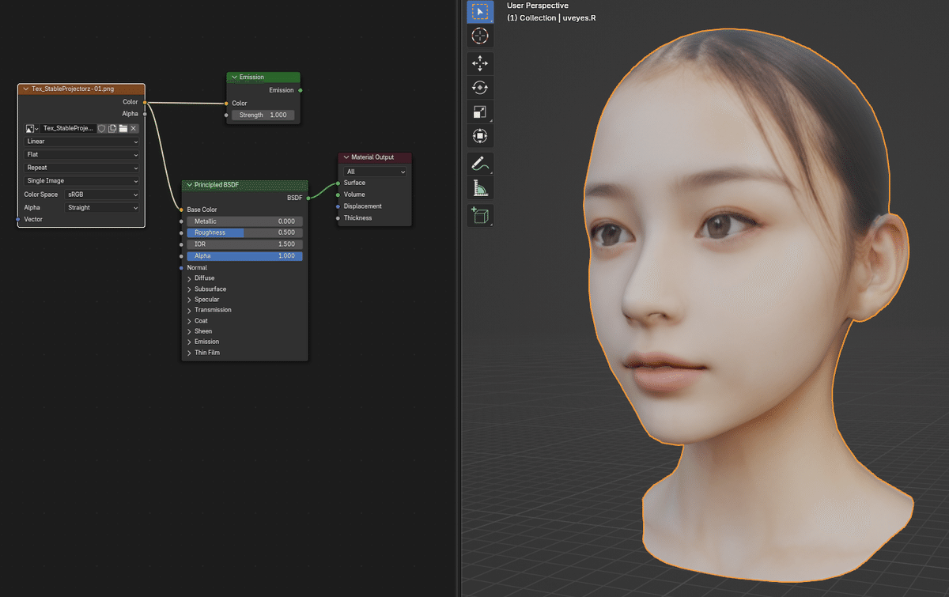Viewport: 949px width, 597px height.
Task: Toggle fake user shield for the texture image
Action: pyautogui.click(x=101, y=128)
